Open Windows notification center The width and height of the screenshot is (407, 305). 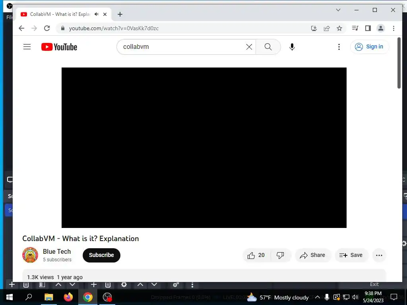[394, 297]
